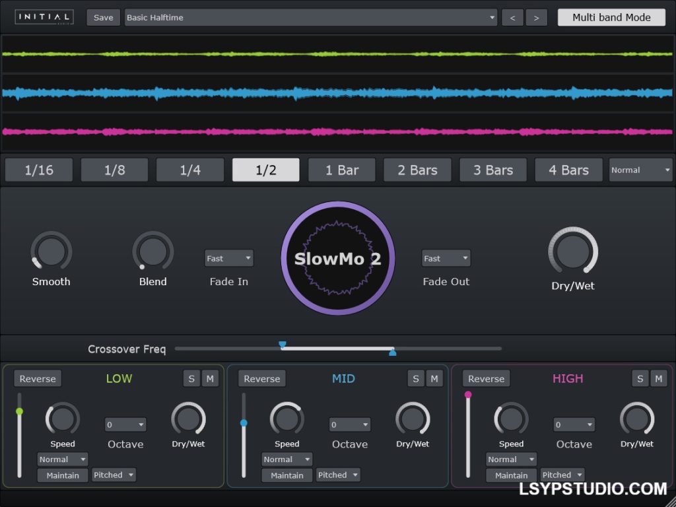
Task: Toggle Multi band Mode
Action: [x=611, y=17]
